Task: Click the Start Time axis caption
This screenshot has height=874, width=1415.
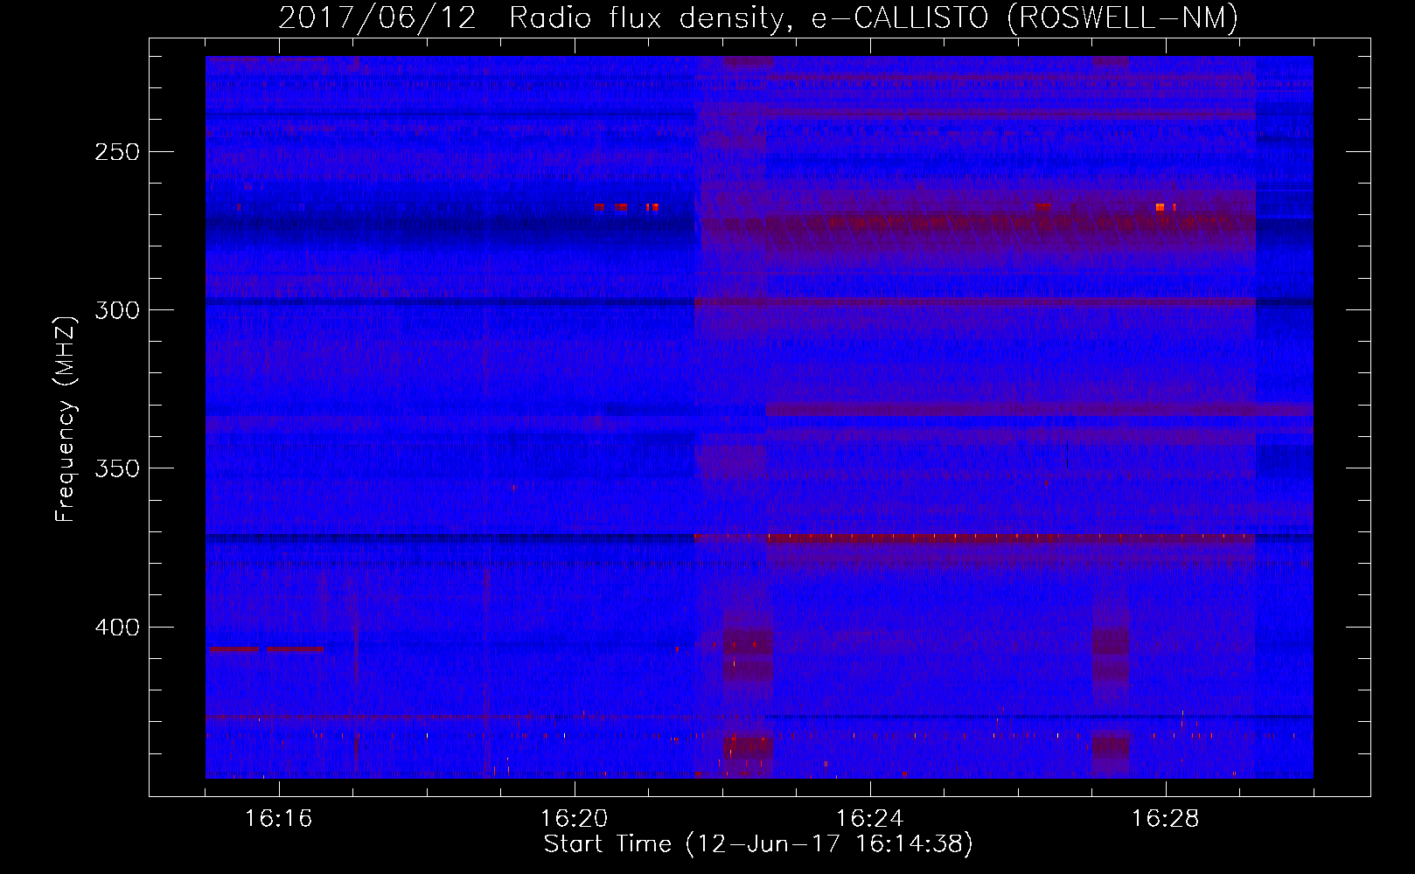Action: (758, 844)
